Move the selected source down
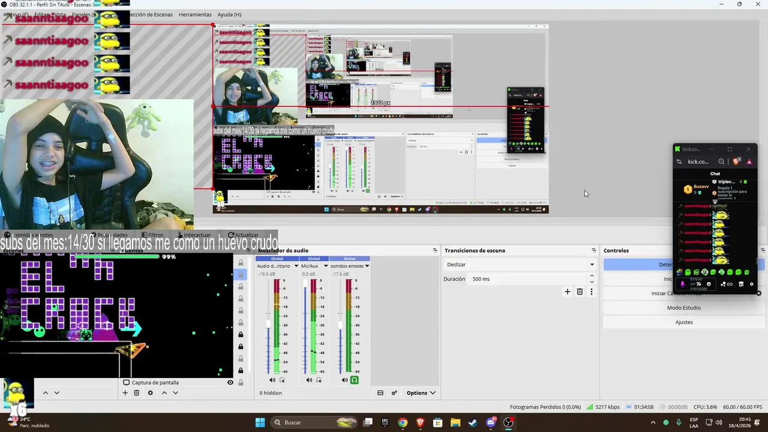 175,393
